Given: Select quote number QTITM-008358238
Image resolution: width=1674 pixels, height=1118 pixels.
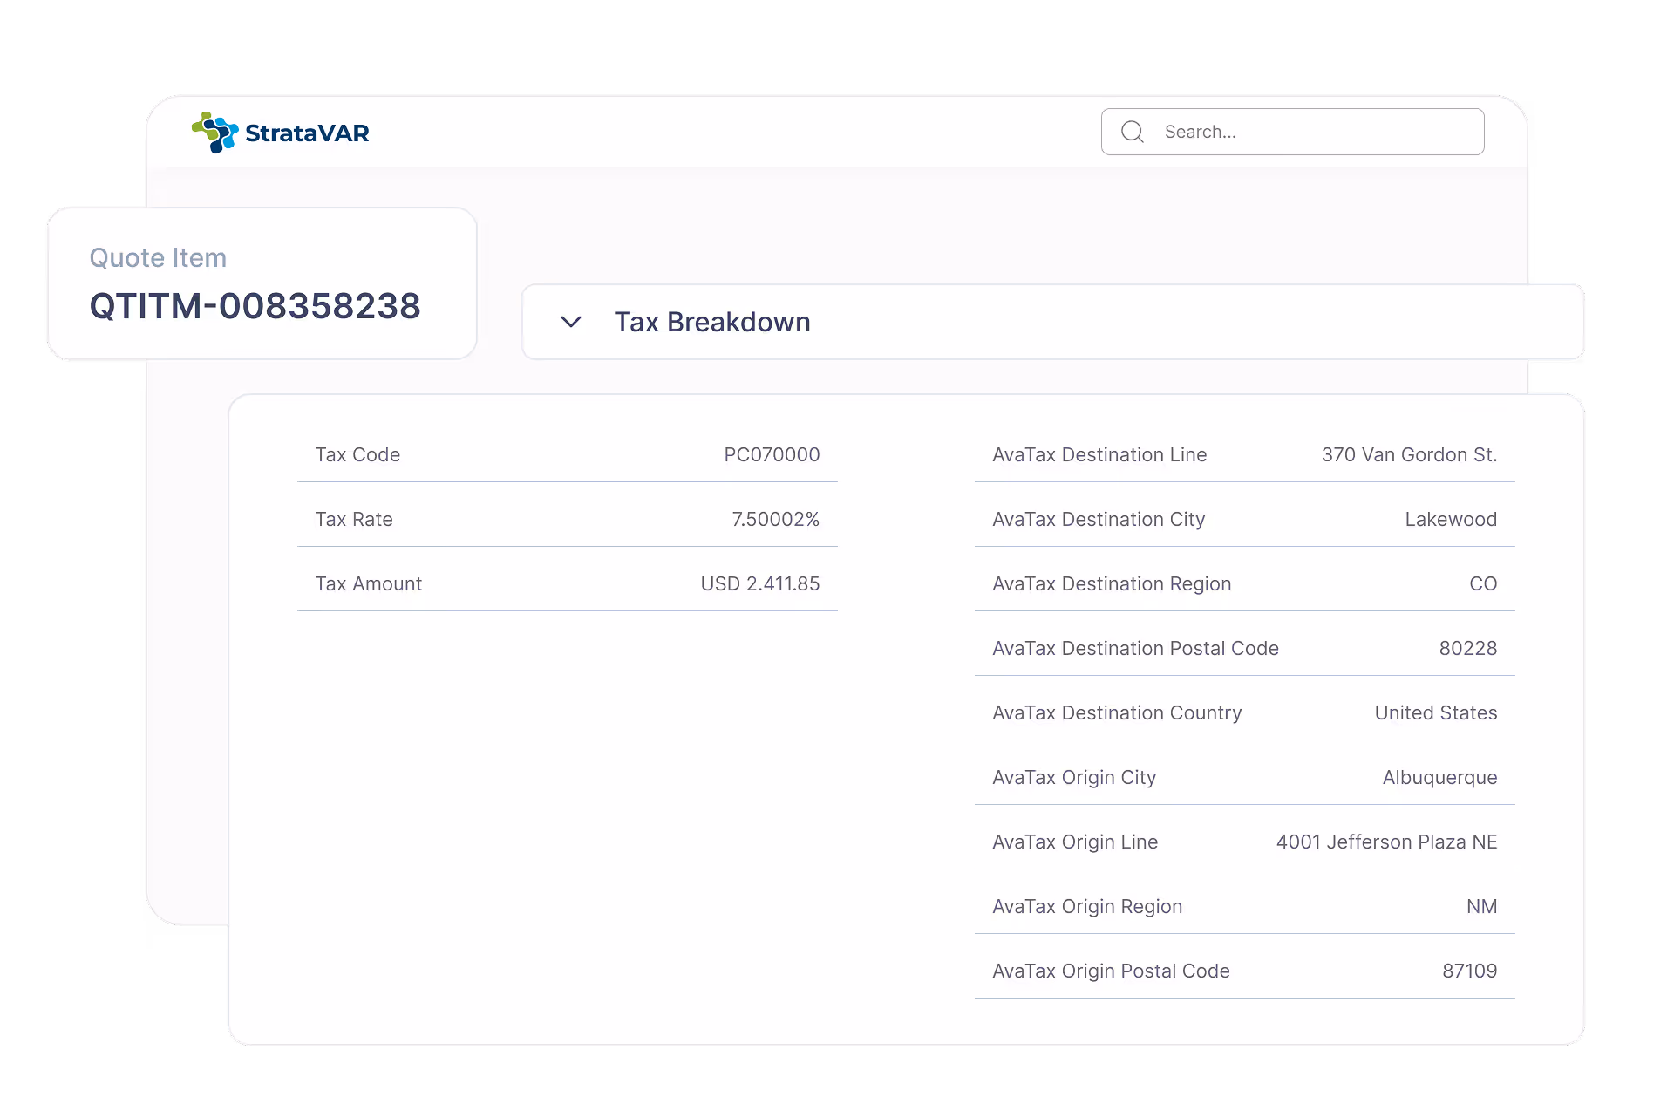Looking at the screenshot, I should pyautogui.click(x=255, y=306).
